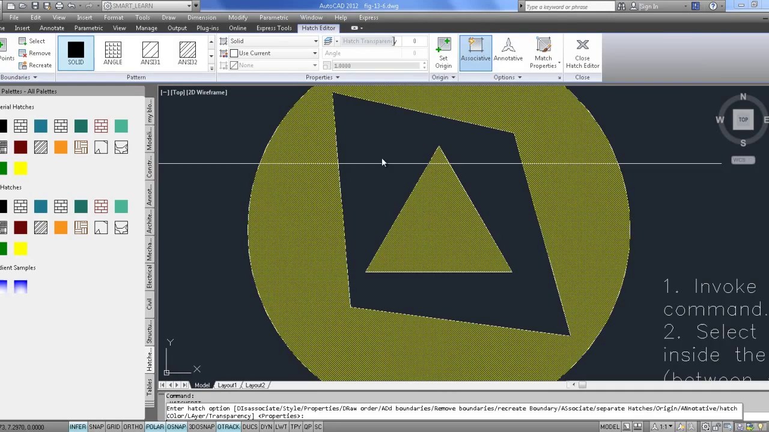
Task: Choose the ANSI31 hatch pattern
Action: click(150, 53)
